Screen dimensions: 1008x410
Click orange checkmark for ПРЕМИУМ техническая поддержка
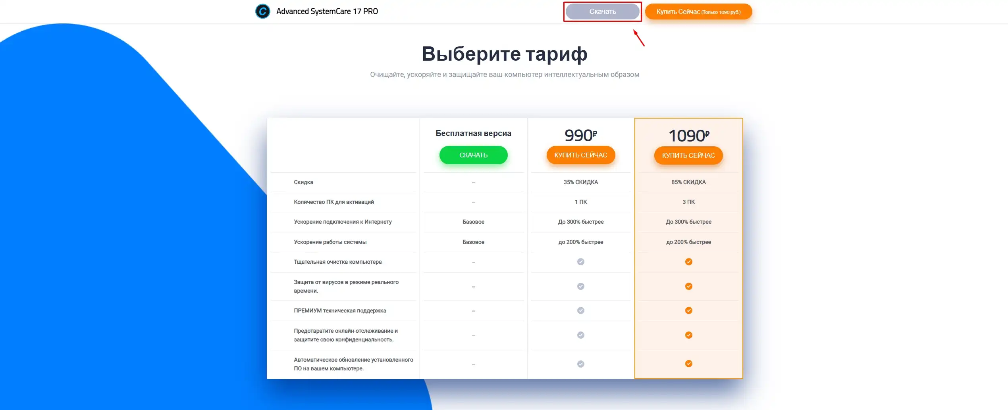click(x=688, y=310)
